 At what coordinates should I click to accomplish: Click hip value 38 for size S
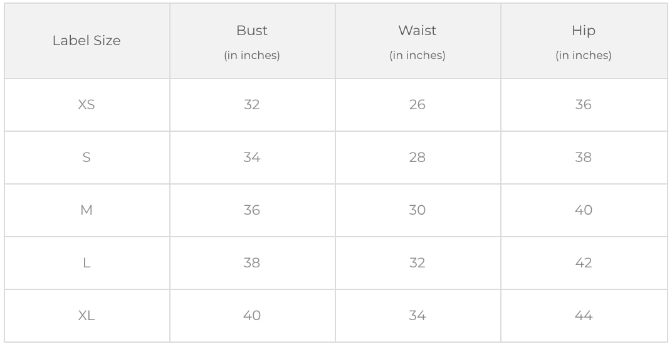584,158
